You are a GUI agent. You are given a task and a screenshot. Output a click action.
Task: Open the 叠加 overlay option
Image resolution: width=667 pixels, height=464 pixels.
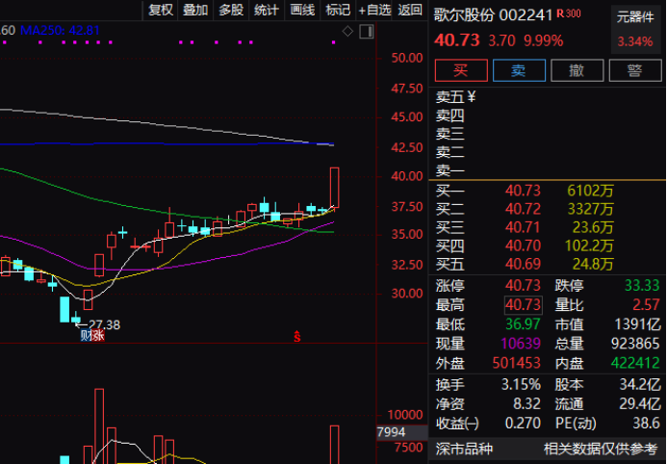click(195, 11)
